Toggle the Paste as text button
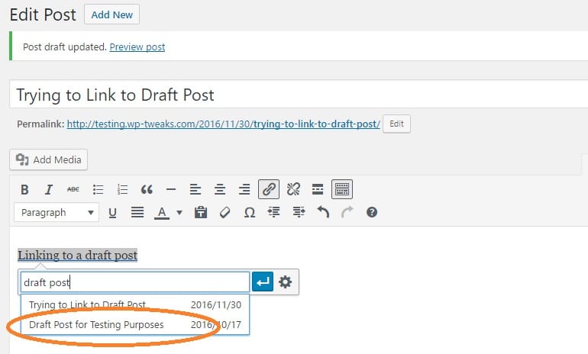Image resolution: width=588 pixels, height=354 pixels. pyautogui.click(x=201, y=213)
